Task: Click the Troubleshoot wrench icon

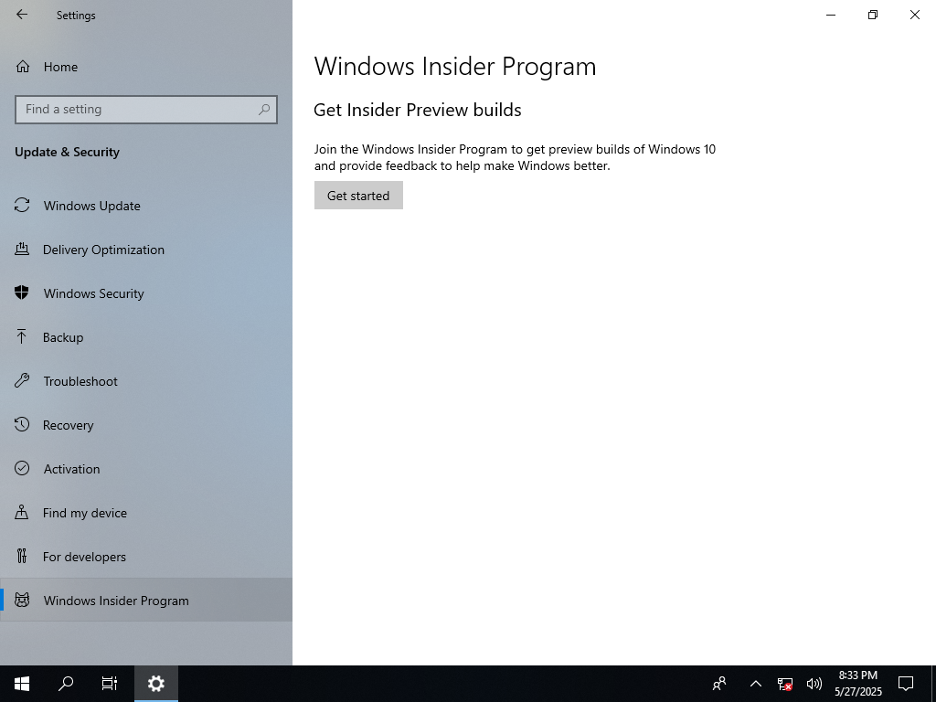Action: [22, 381]
